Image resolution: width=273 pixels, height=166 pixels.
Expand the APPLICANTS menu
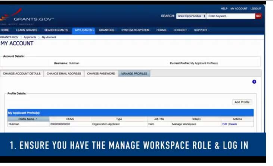(x=84, y=31)
